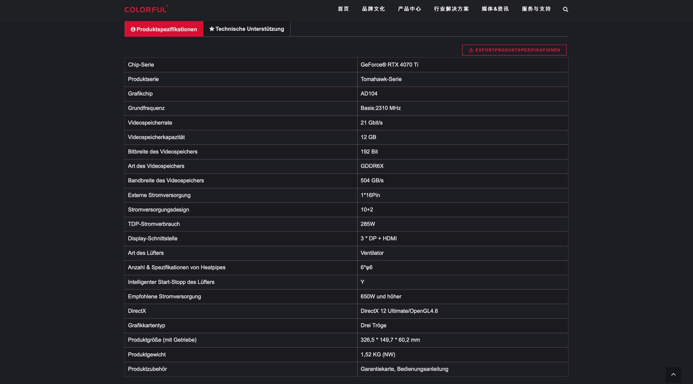
Task: Click the search magnifier icon
Action: [565, 9]
